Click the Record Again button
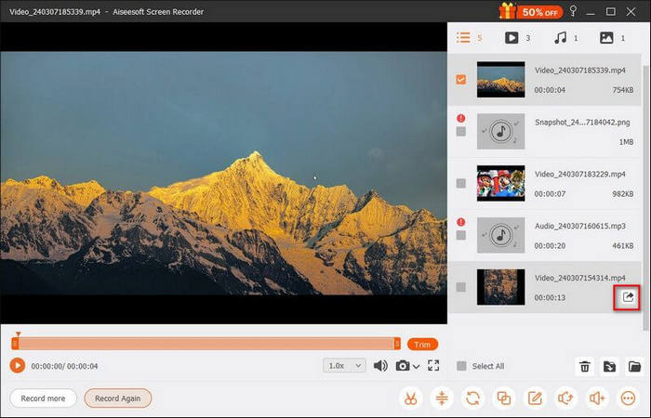The image size is (651, 418). (117, 398)
